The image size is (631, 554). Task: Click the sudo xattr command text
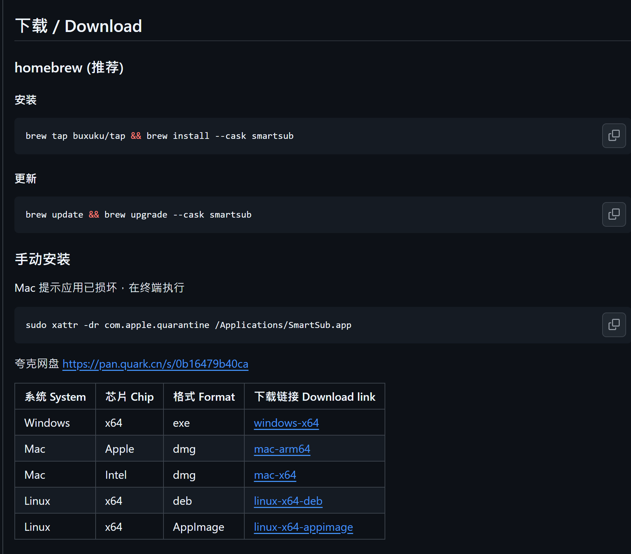(188, 325)
